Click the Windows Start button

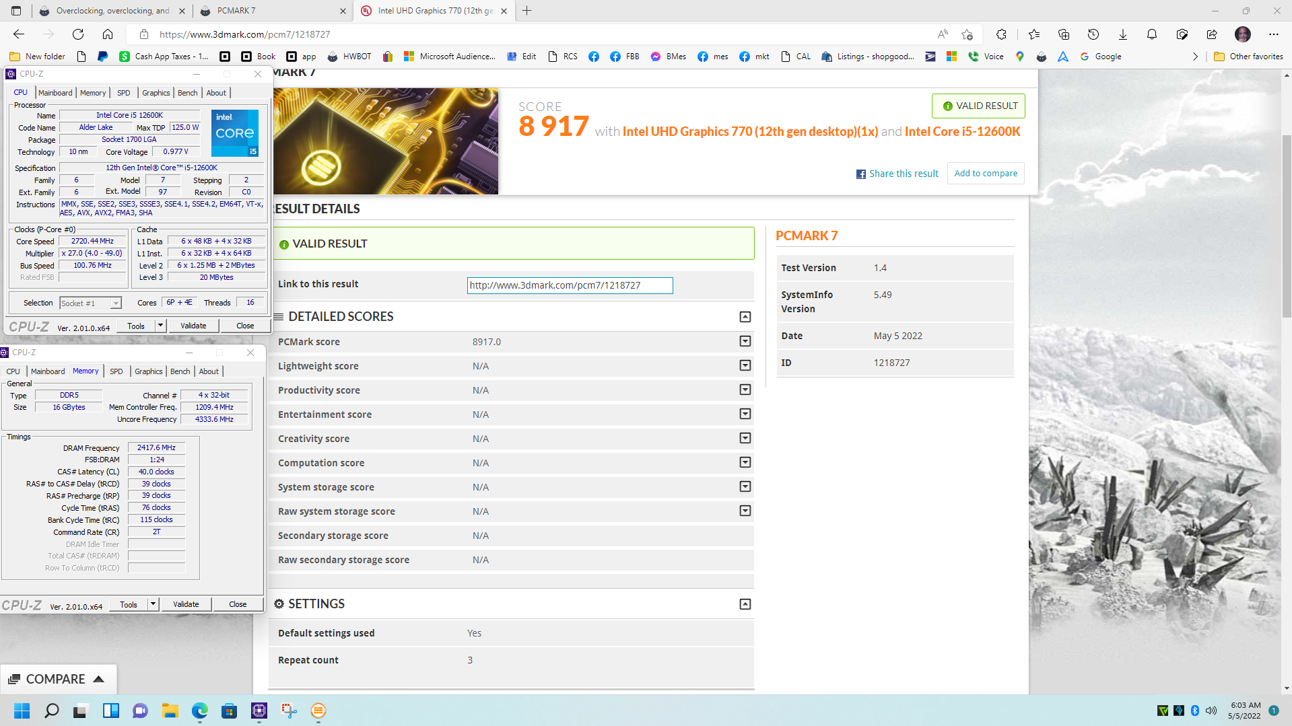tap(22, 711)
